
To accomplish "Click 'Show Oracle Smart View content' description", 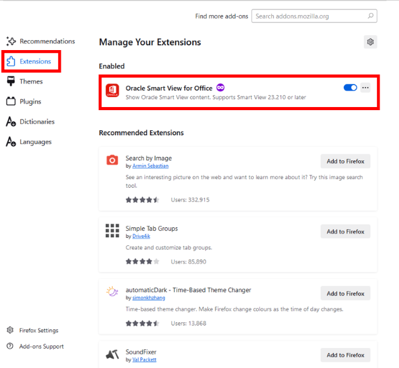I will (215, 97).
